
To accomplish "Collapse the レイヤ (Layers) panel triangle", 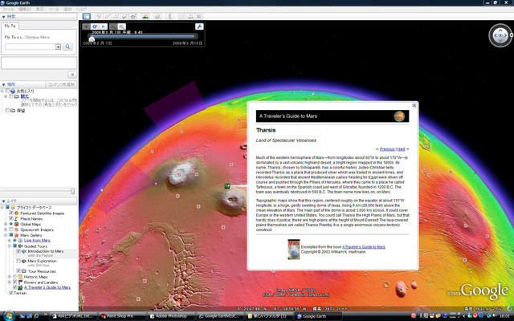I will [3, 201].
